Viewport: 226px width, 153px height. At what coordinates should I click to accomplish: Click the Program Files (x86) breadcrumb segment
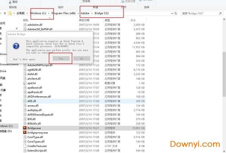point(63,13)
